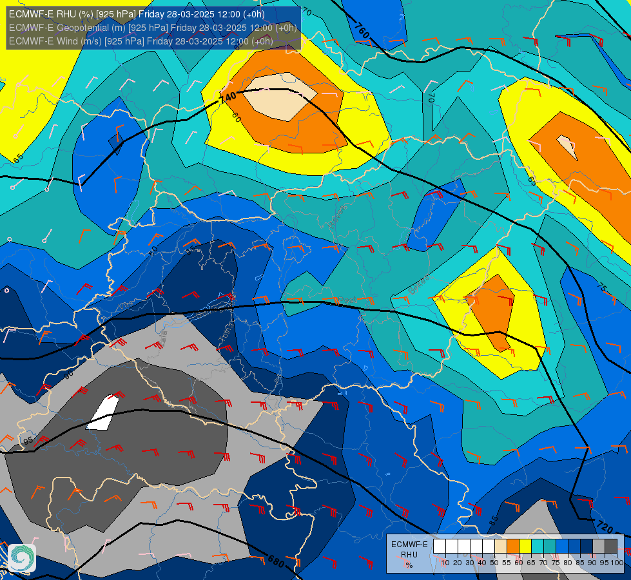Click the 760 geopotential contour label
The image size is (631, 580).
[x=362, y=30]
